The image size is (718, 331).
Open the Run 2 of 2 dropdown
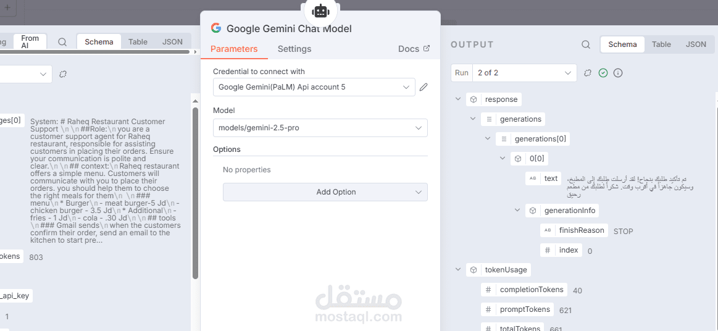[524, 73]
